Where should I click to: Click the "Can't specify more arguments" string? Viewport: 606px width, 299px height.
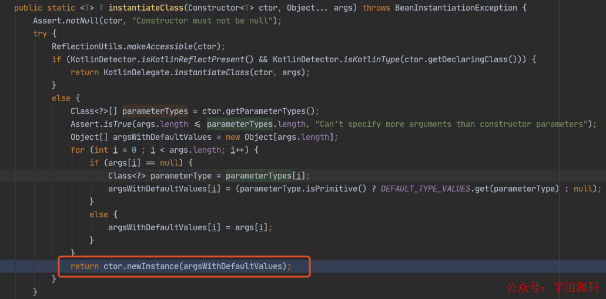click(452, 125)
